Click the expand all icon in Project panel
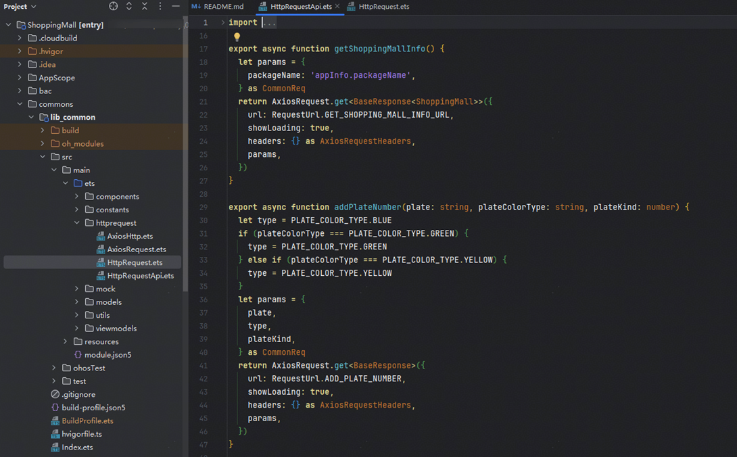 [x=129, y=7]
